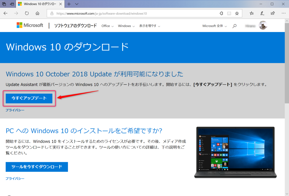Open a new tab with plus
This screenshot has width=289, height=196.
pyautogui.click(x=69, y=4)
